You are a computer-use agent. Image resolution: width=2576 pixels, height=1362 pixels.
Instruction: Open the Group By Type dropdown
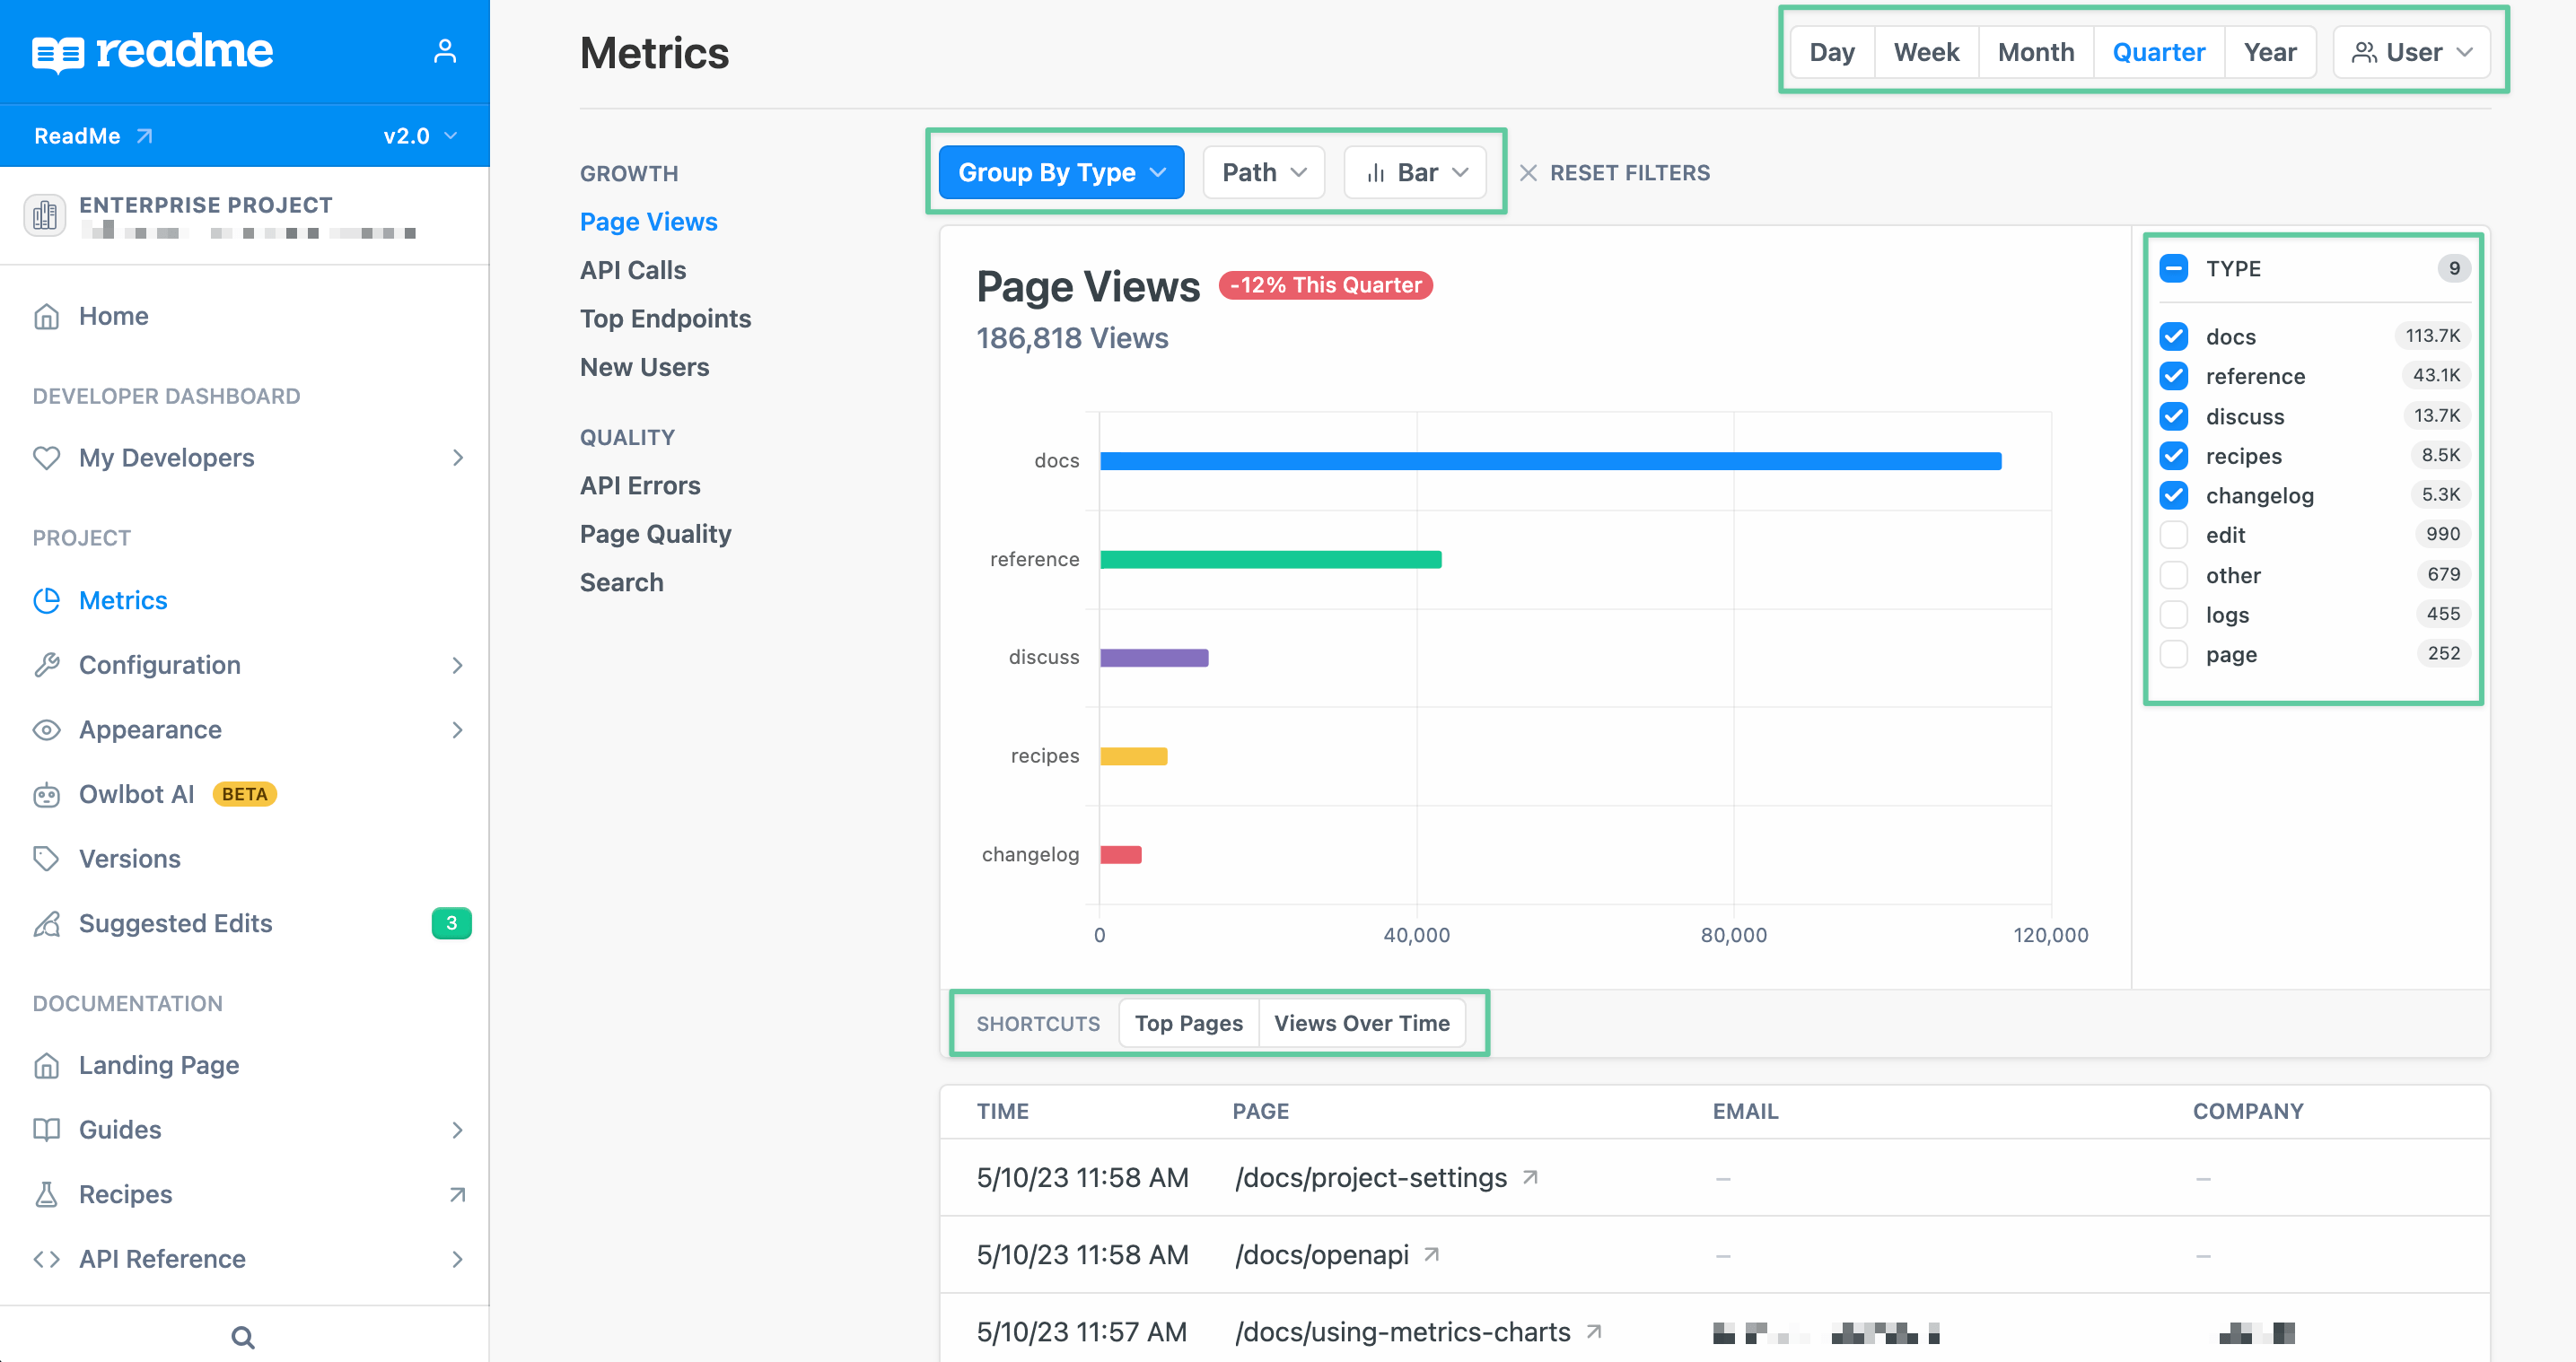point(1060,171)
